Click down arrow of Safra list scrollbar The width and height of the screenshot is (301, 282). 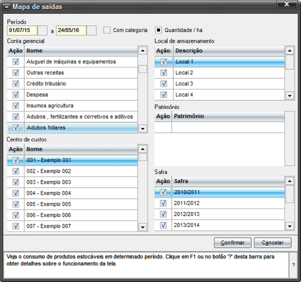290,226
